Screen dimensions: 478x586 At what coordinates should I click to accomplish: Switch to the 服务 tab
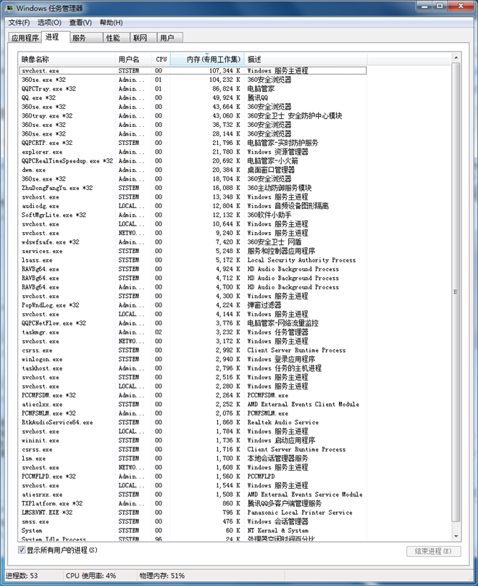coord(86,38)
